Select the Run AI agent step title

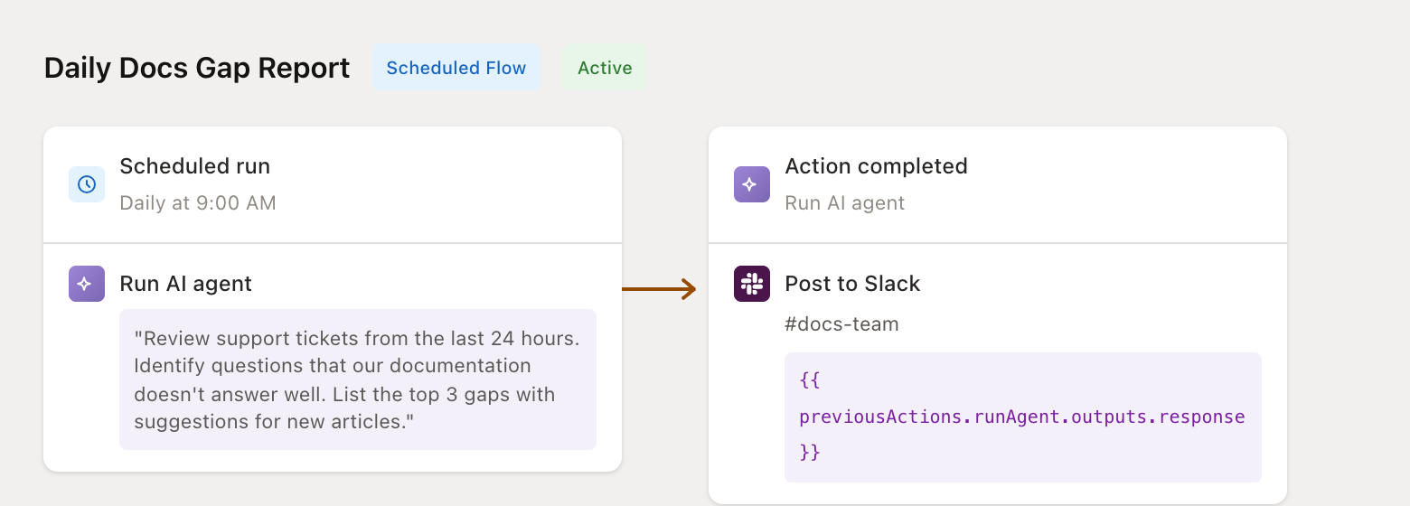point(186,284)
